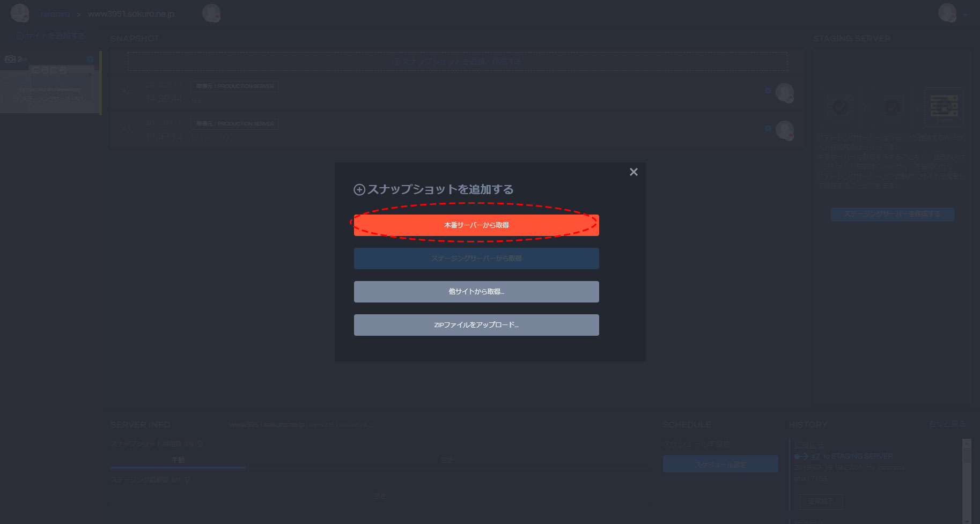Click the user avatar on snapshot #2 row
This screenshot has height=524, width=980.
tap(785, 93)
